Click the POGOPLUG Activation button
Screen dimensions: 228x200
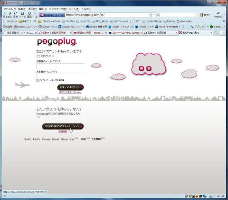point(63,126)
